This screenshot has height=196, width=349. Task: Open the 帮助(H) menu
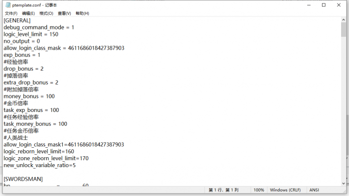coord(82,13)
